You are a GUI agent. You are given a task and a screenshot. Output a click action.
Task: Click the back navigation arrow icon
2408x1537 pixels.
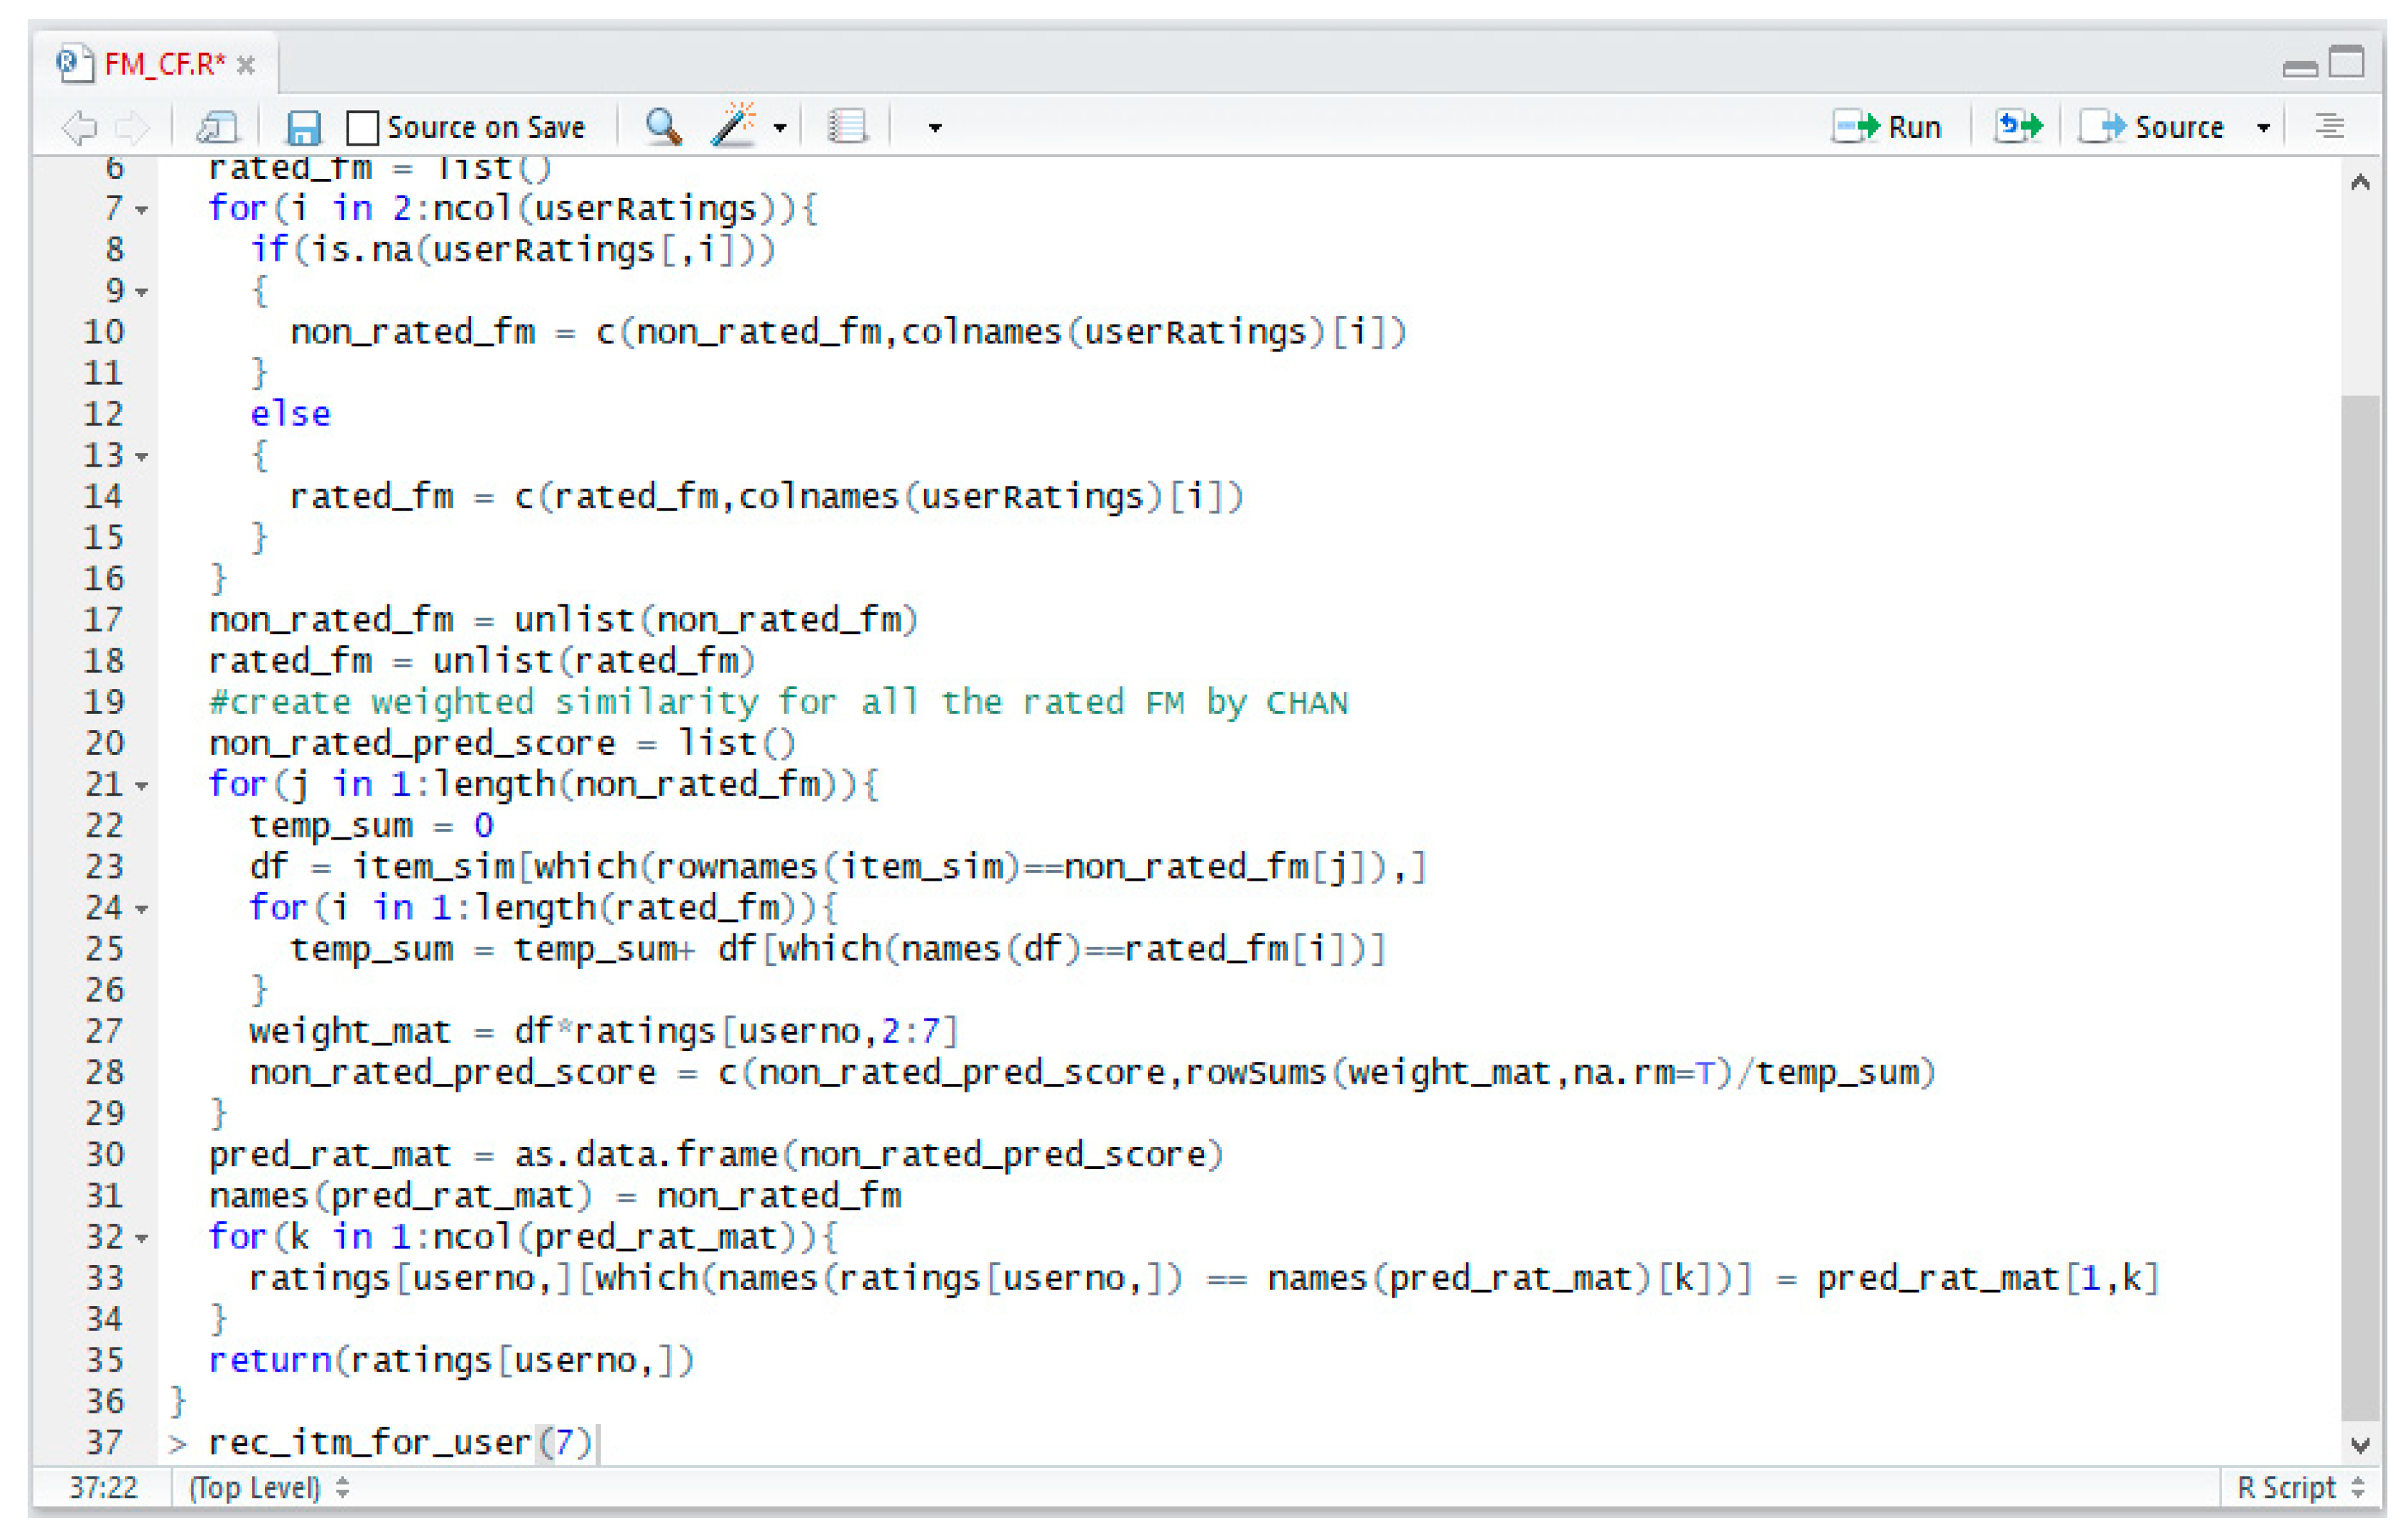pyautogui.click(x=79, y=128)
